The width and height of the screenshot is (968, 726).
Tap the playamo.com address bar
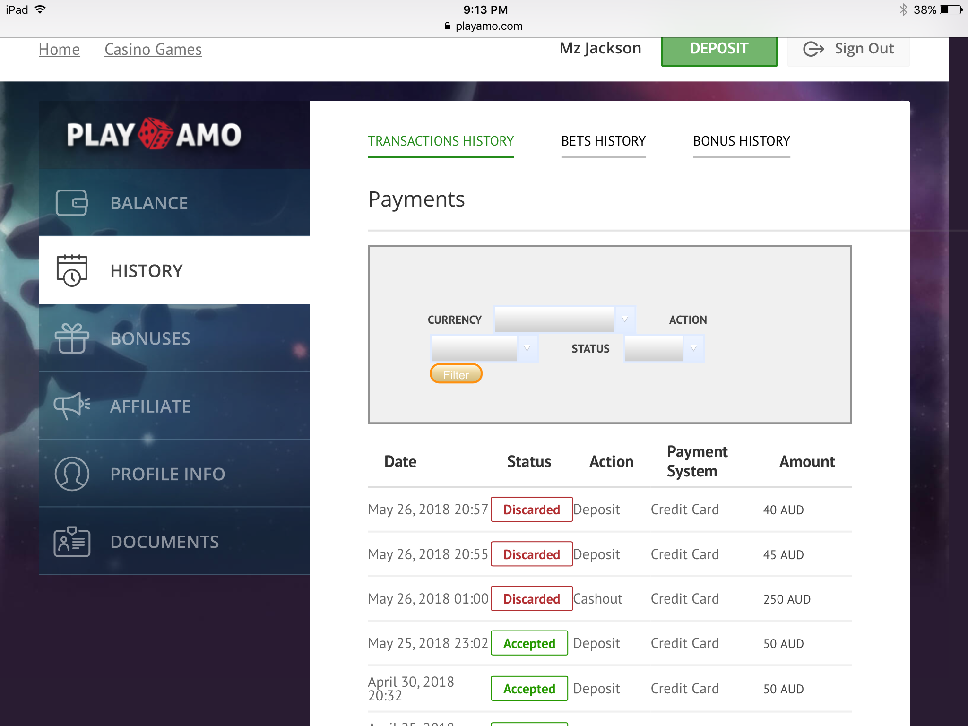point(484,26)
